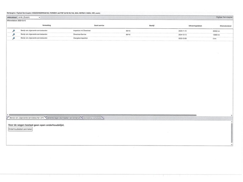Click the 'Vermelding' column header
This screenshot has width=243, height=182.
pyautogui.click(x=46, y=25)
